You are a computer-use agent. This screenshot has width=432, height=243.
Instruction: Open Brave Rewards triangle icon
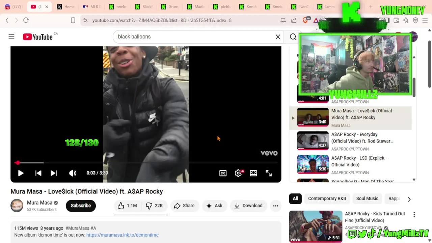[316, 20]
